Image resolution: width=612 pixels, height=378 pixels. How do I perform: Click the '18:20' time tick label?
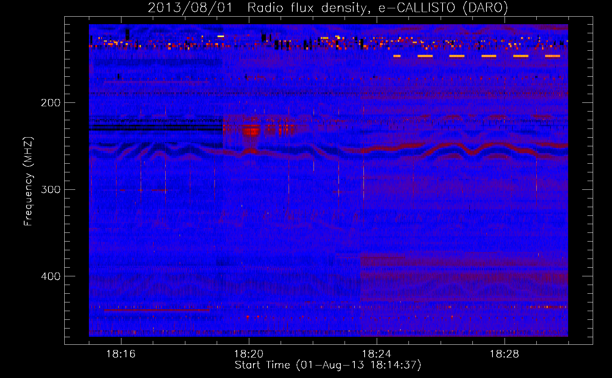click(x=249, y=354)
